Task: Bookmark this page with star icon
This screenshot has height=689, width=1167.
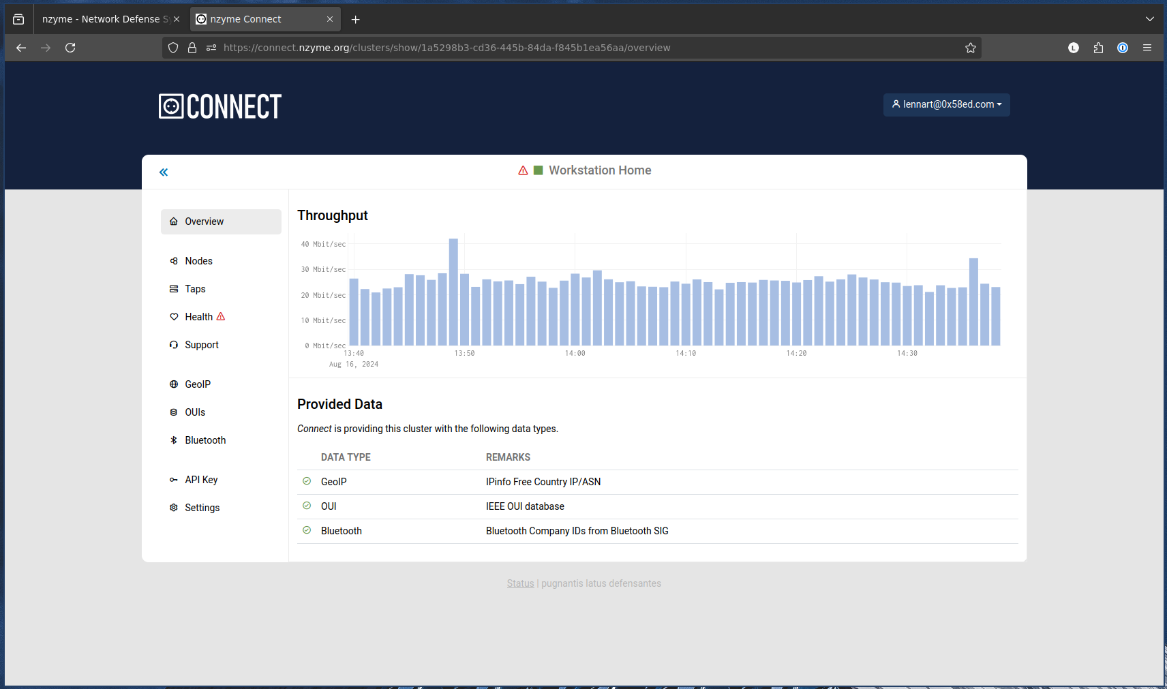Action: tap(971, 48)
